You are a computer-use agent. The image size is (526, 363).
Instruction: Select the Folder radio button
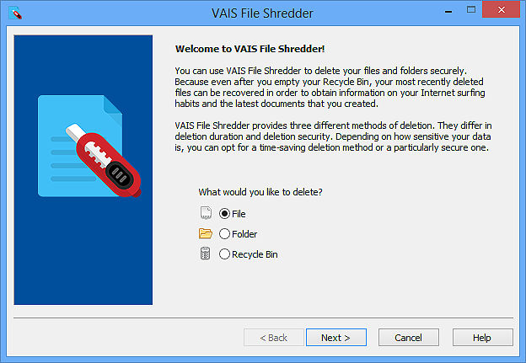click(224, 233)
